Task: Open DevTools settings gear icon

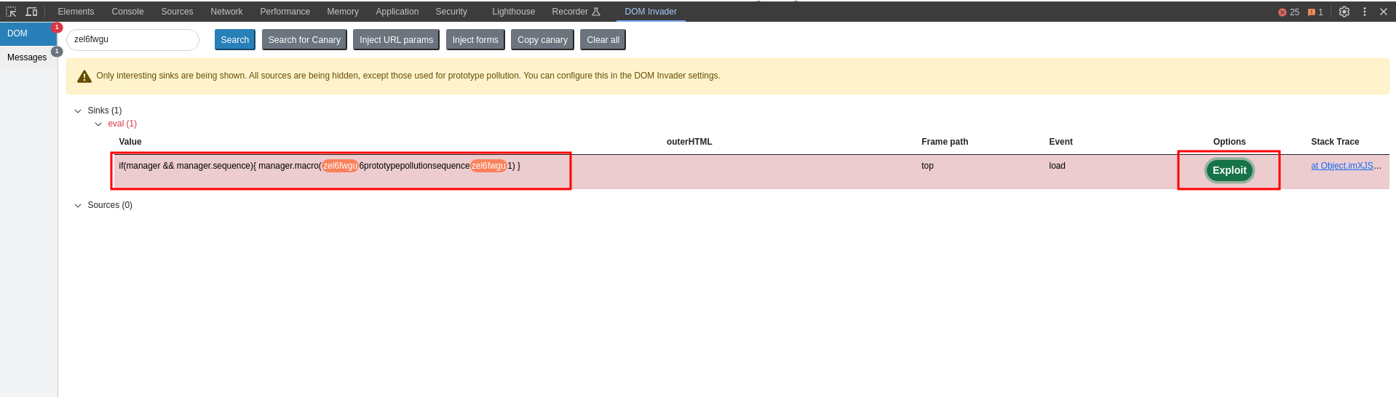Action: pos(1344,12)
